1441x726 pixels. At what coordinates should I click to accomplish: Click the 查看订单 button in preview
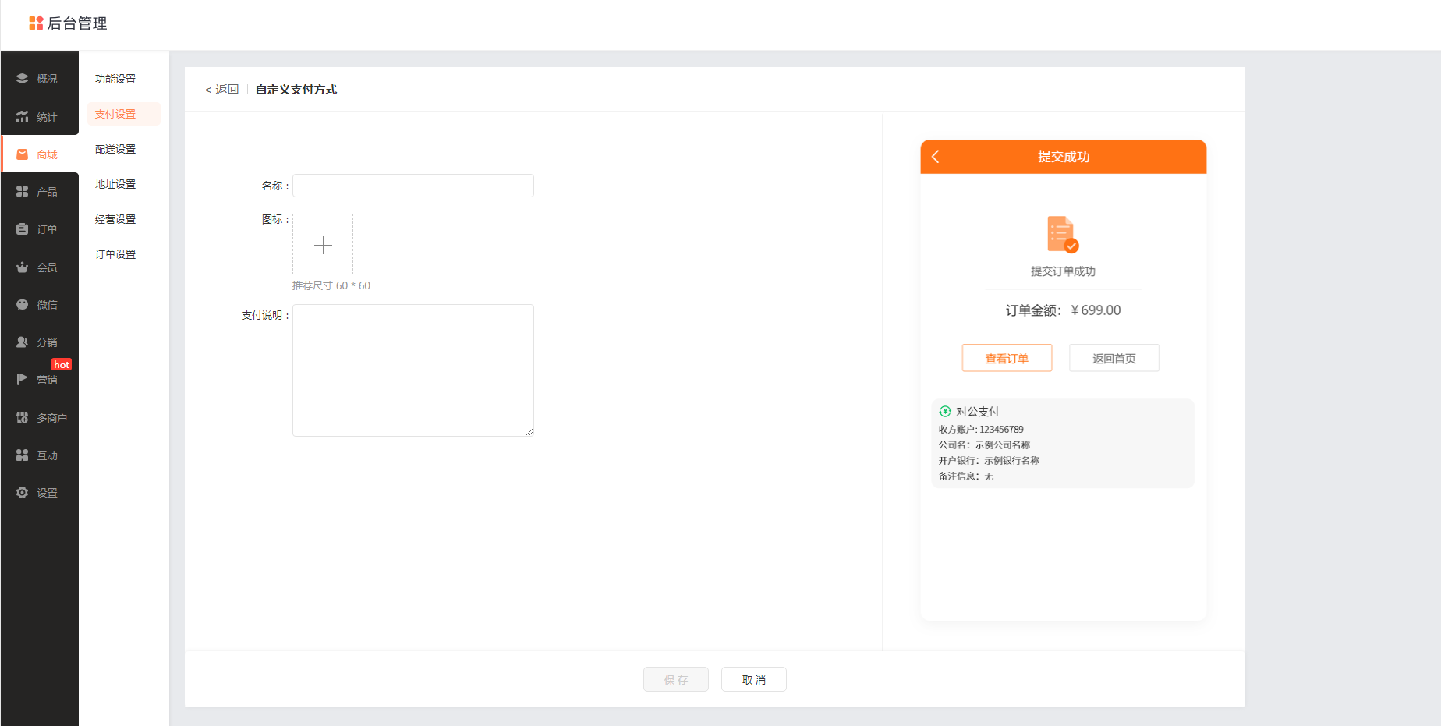point(1007,358)
